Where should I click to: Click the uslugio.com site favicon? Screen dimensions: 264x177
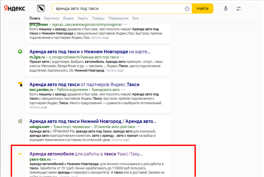[20, 121]
